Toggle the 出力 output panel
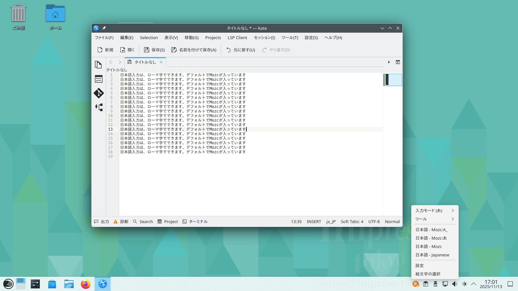Viewport: 518px width, 291px height. click(102, 221)
